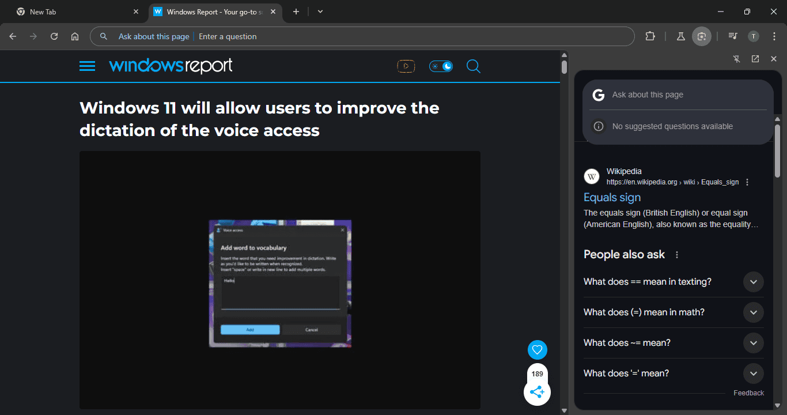Open the profile avatar T

coord(754,36)
